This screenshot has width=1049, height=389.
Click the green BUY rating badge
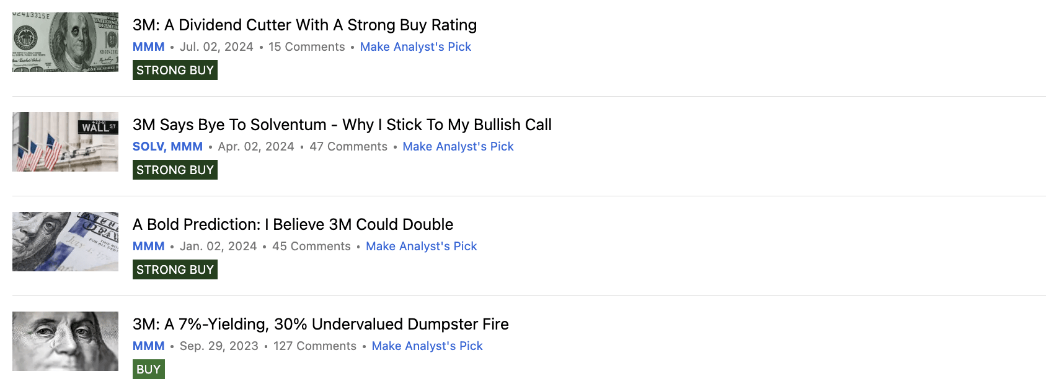pyautogui.click(x=148, y=369)
